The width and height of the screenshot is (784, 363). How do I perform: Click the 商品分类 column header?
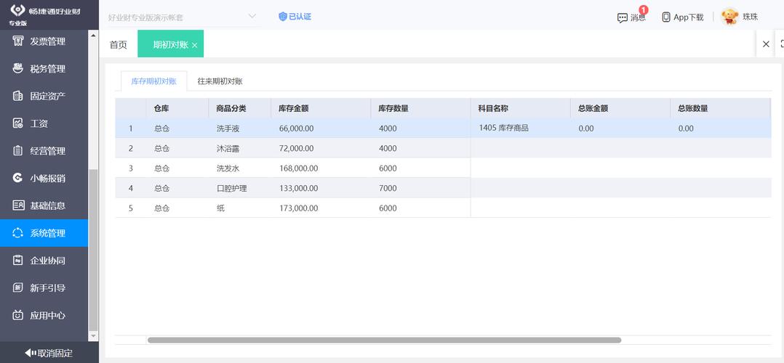coord(239,108)
